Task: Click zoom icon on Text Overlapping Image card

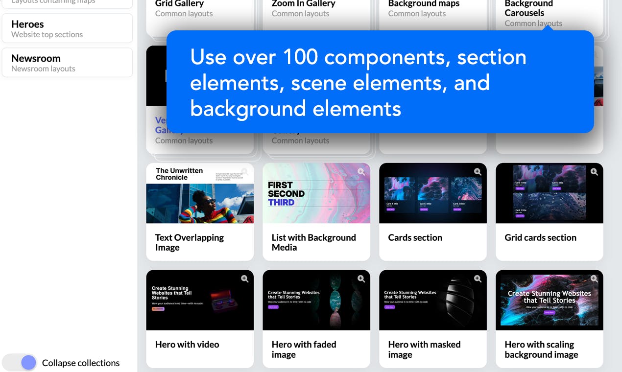Action: [x=244, y=172]
